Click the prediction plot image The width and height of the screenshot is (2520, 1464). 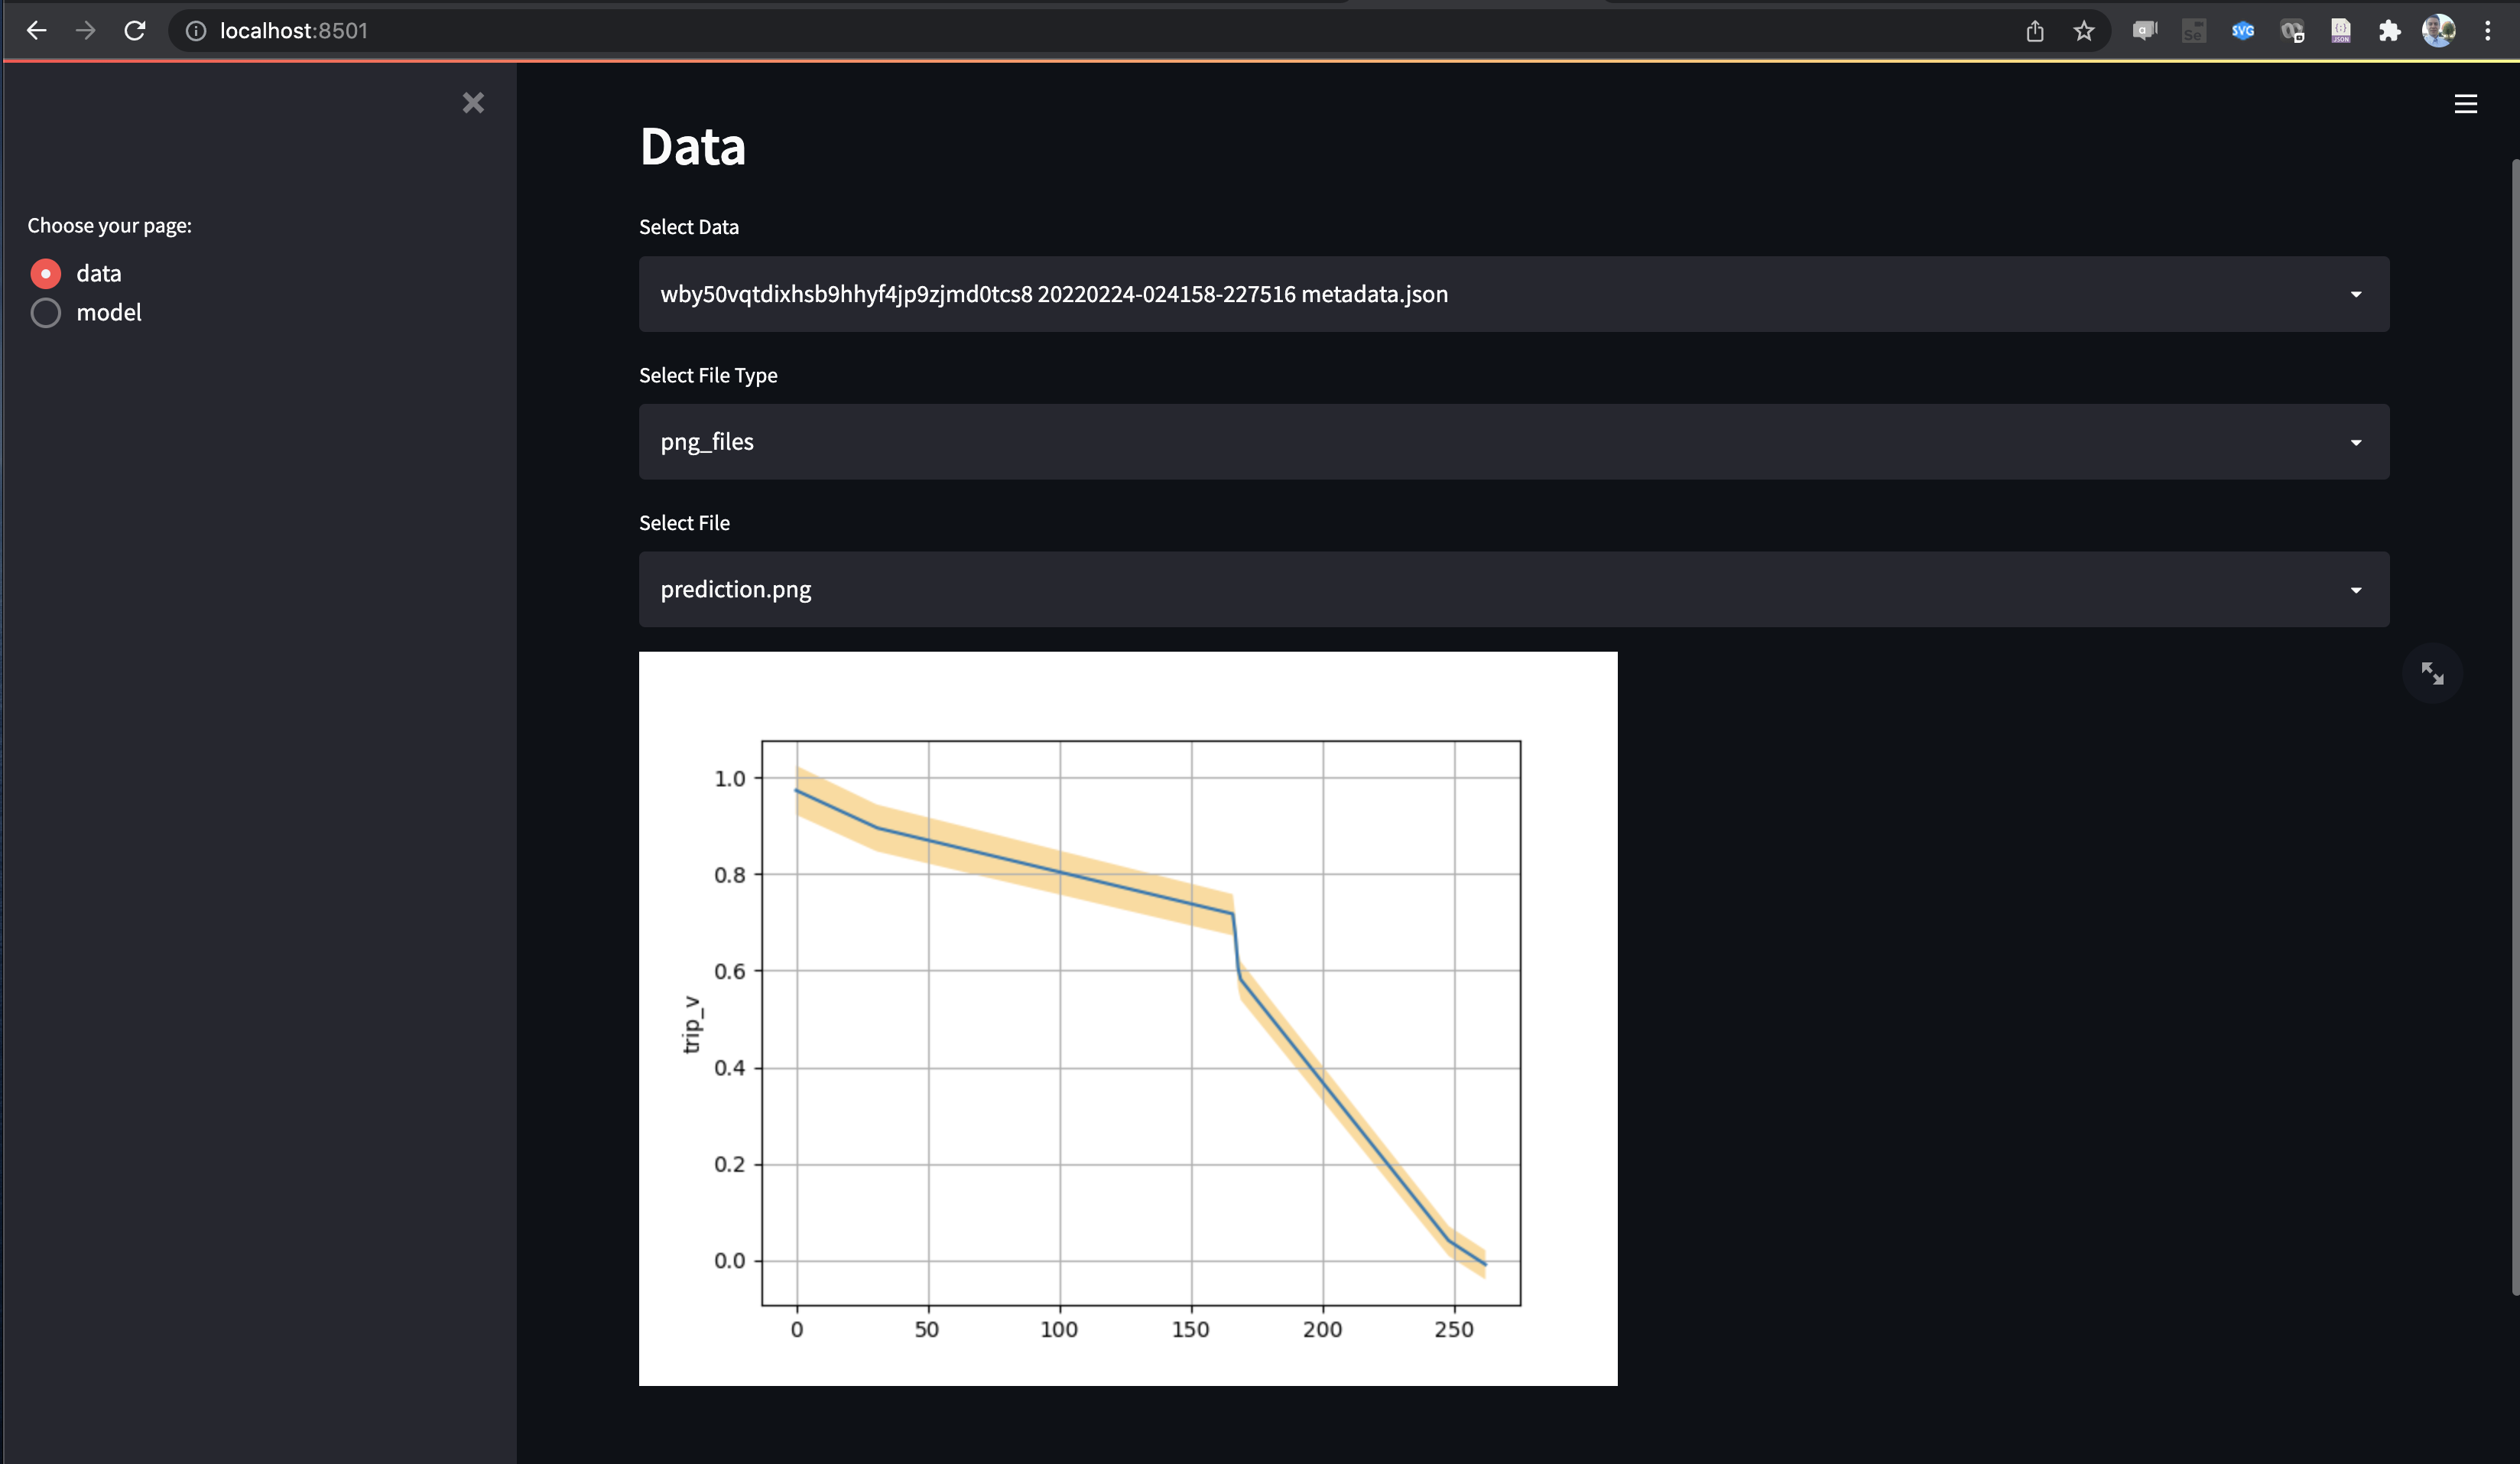(x=1128, y=1019)
